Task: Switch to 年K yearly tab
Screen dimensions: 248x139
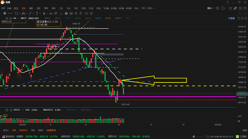Action: [x=54, y=8]
